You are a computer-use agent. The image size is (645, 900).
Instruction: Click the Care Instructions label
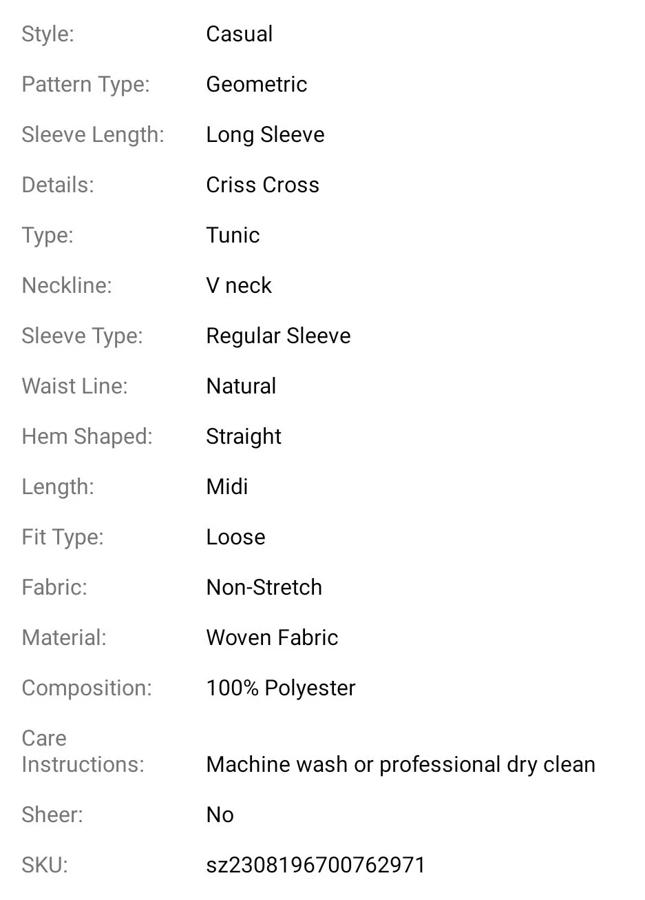click(83, 751)
